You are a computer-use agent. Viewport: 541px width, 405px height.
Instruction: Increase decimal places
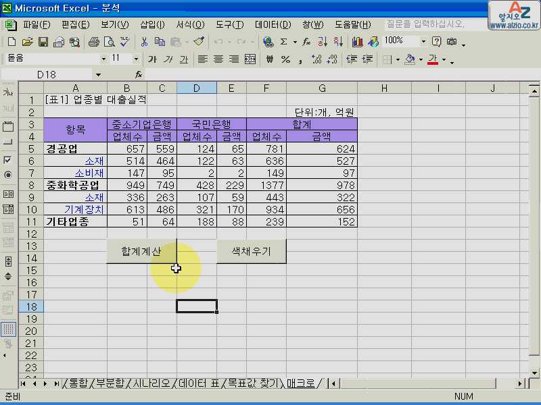point(316,59)
